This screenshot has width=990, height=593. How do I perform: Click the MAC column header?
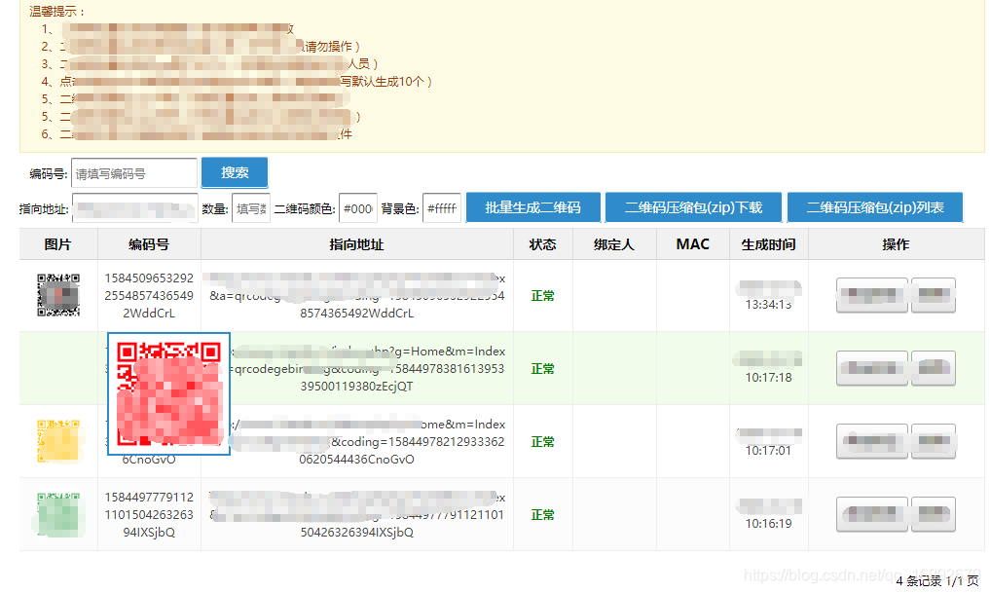693,244
